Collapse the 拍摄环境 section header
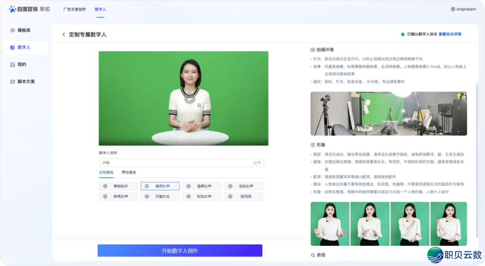 coord(324,49)
